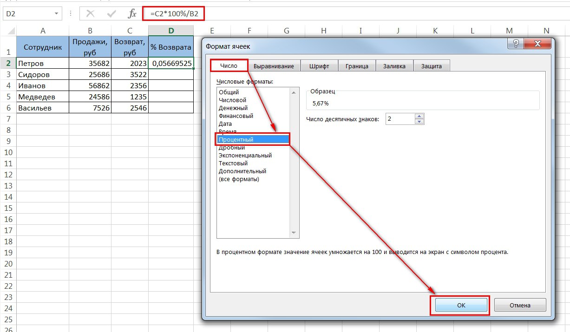This screenshot has width=570, height=332.
Task: Decrease decimal places with down spinner arrow
Action: [x=419, y=122]
